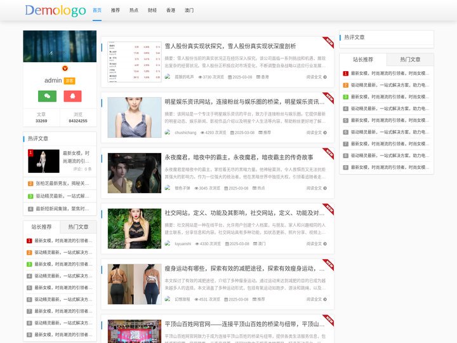Open item 8 驱动精灵最新 in left 站长推荐 list
Viewport: 457px width, 343px height.
tap(63, 323)
